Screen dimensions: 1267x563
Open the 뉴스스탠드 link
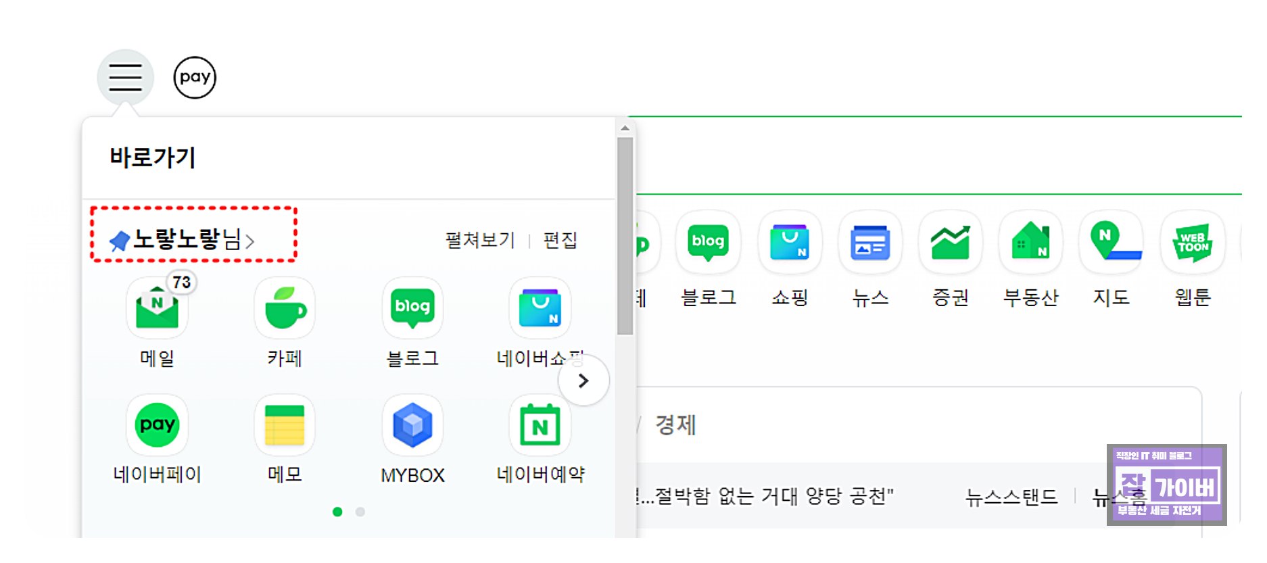click(1011, 497)
